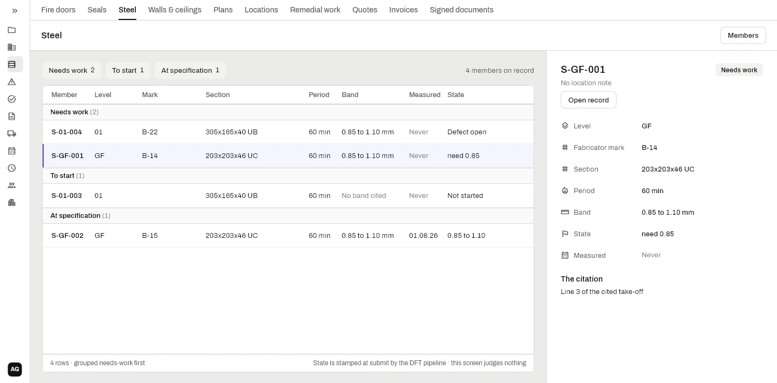
Task: Click the measured date 01.08.26
Action: (424, 236)
